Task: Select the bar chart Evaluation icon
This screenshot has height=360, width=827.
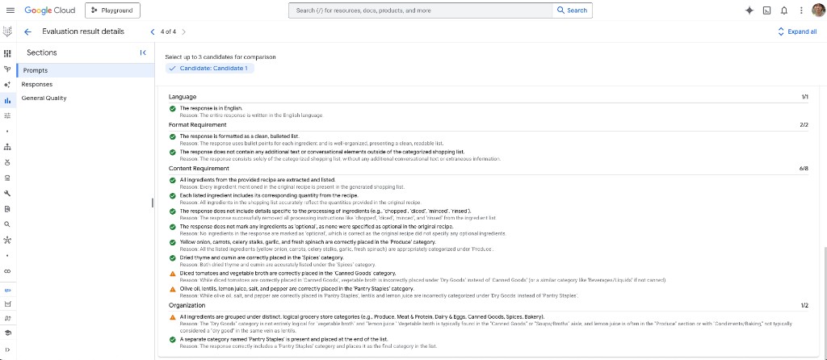Action: pos(7,100)
